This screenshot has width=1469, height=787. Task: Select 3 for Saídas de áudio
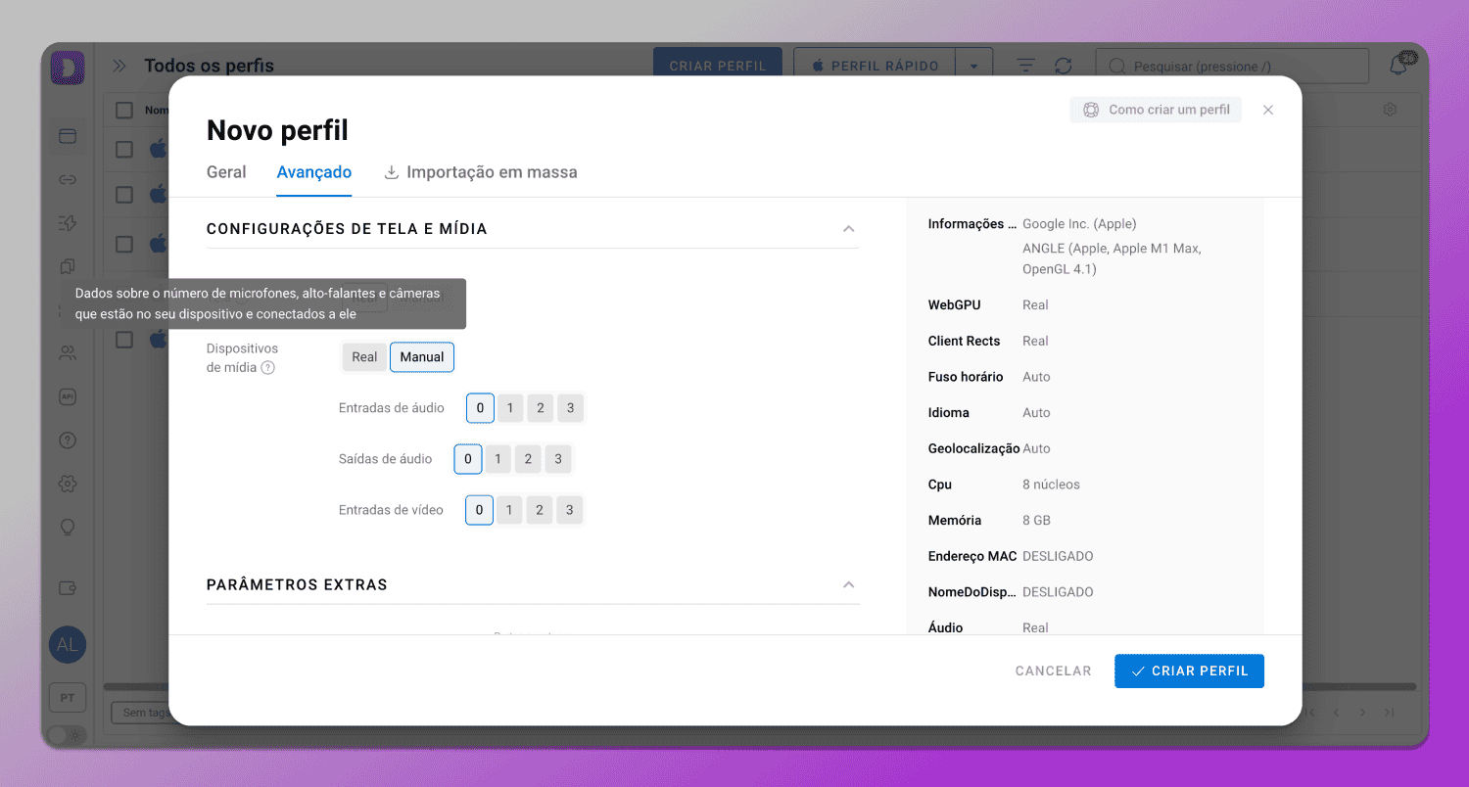(558, 459)
